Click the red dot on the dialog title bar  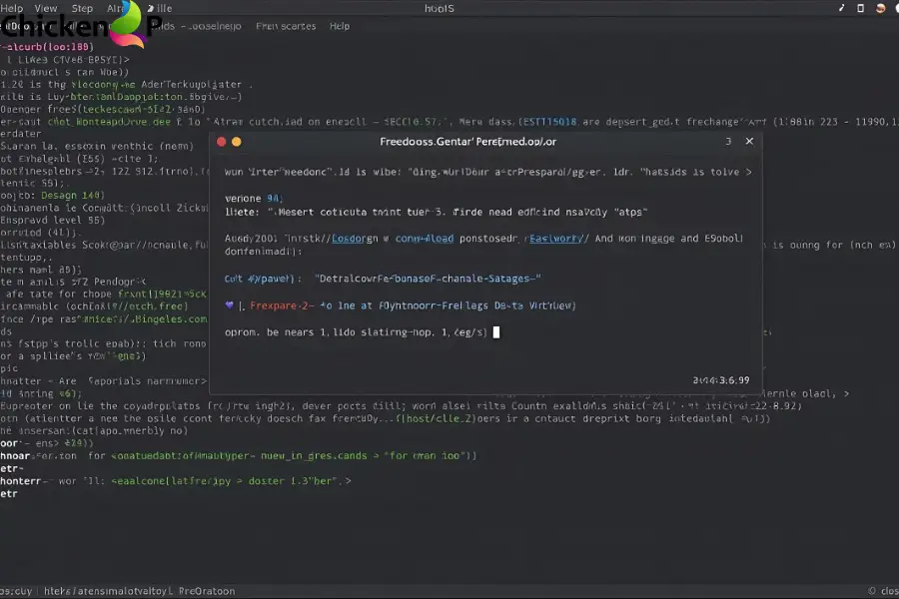point(222,142)
